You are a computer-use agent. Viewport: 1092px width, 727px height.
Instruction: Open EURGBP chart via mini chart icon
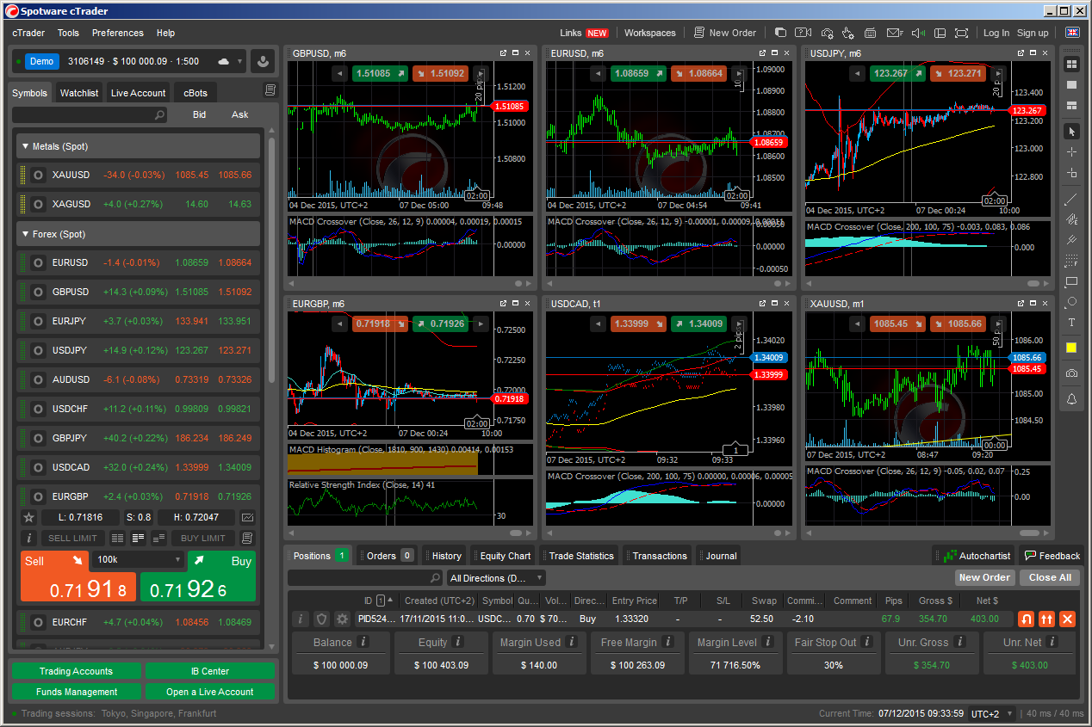[x=248, y=517]
